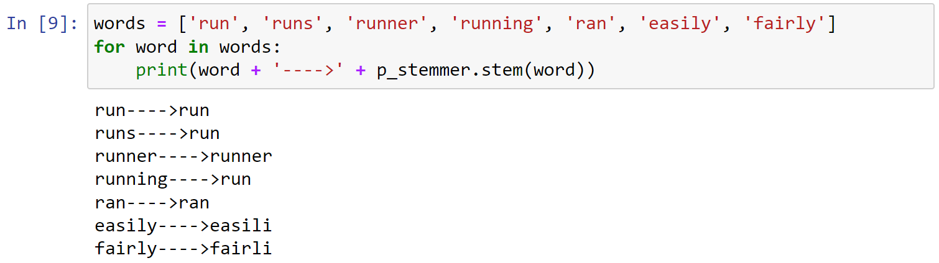The width and height of the screenshot is (939, 263).
Task: Click output line ran---->ran
Action: [152, 203]
